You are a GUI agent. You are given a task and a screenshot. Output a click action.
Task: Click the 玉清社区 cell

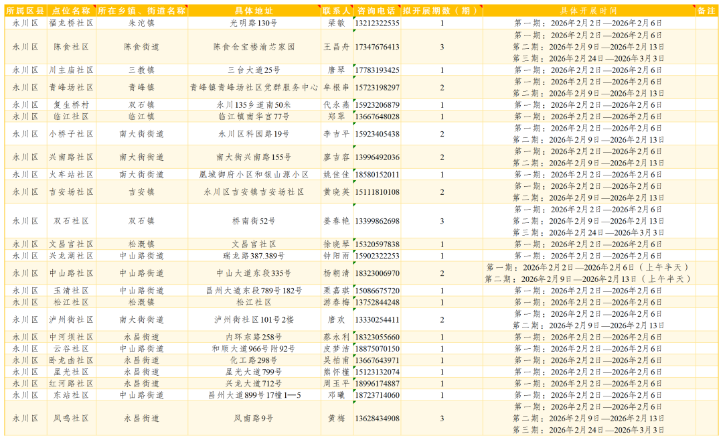pyautogui.click(x=71, y=291)
